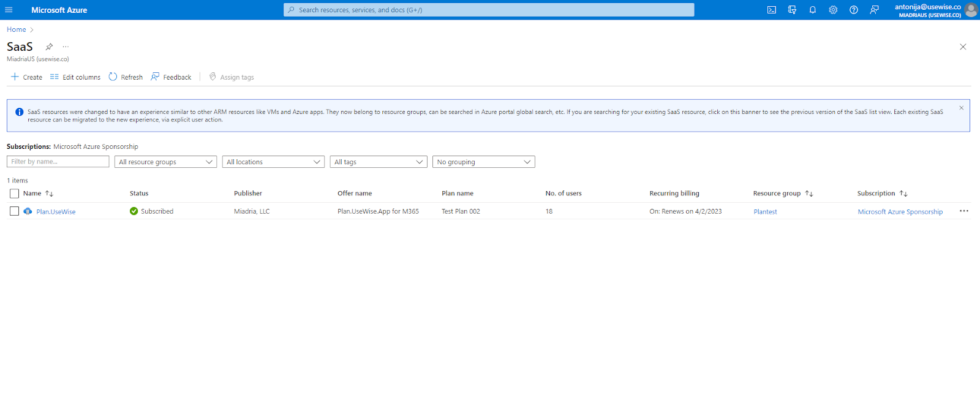Click the No. of users header
980x419 pixels.
563,194
